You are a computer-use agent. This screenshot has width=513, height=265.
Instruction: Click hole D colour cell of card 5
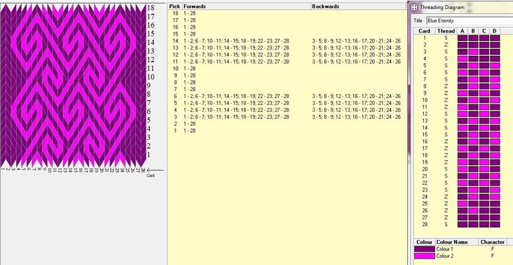495,65
